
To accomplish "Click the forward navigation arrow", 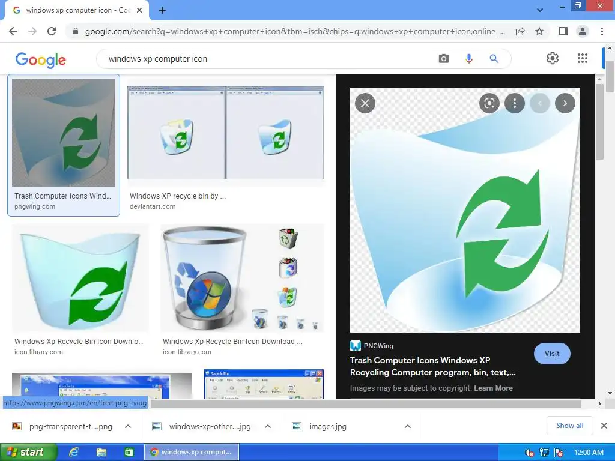I will pyautogui.click(x=32, y=31).
